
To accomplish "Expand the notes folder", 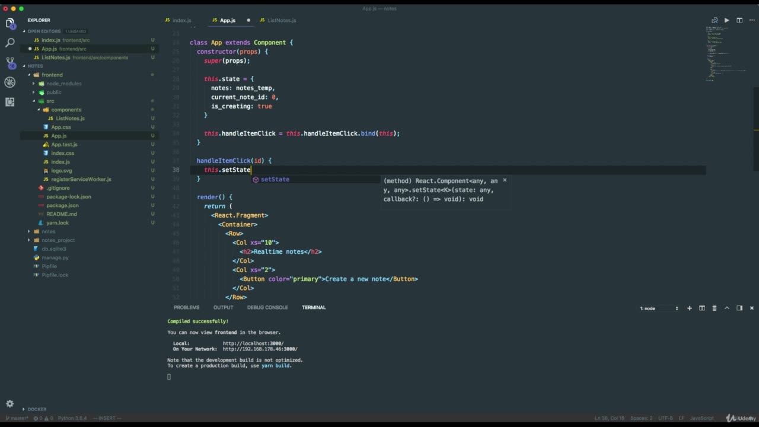I will [49, 231].
